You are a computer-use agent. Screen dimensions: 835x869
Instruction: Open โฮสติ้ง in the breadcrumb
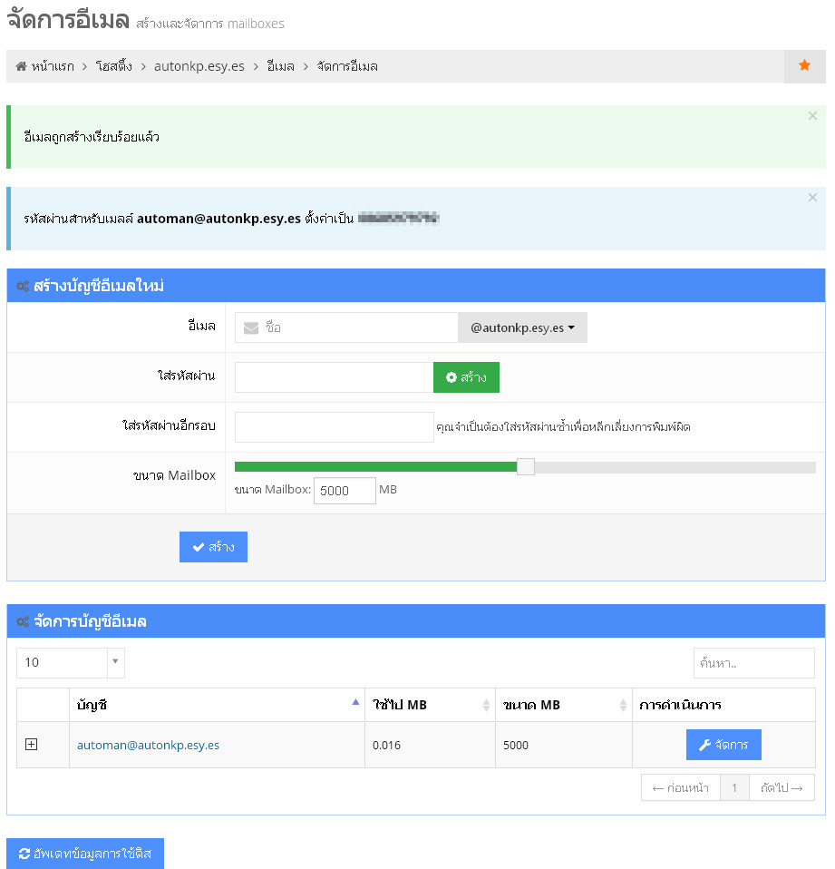(114, 66)
